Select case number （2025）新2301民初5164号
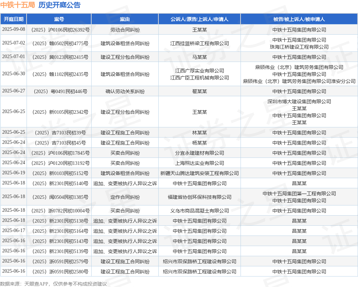This screenshot has width=358, height=287. coord(60,231)
